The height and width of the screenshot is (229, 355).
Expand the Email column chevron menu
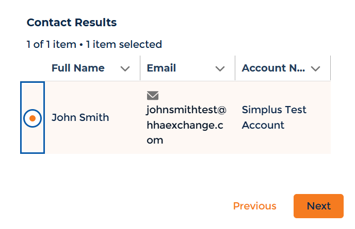tap(220, 68)
